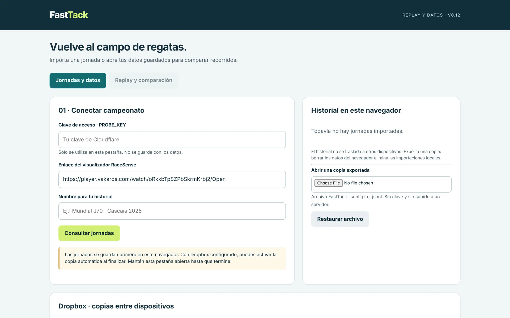The image size is (510, 318).
Task: Click the Consultar jornadas button
Action: [x=89, y=233]
